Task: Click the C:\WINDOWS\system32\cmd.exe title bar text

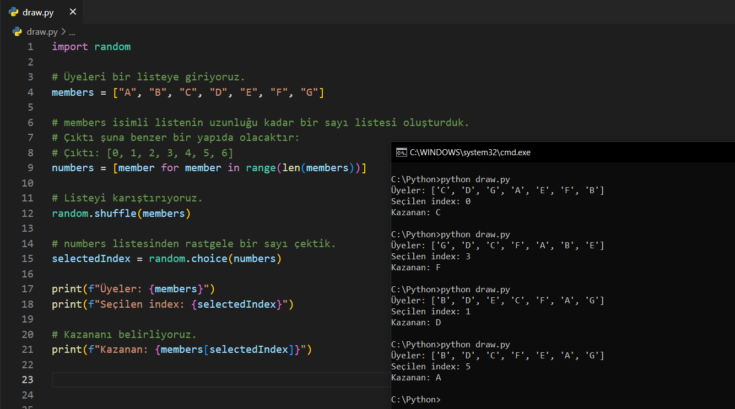Action: pos(470,152)
